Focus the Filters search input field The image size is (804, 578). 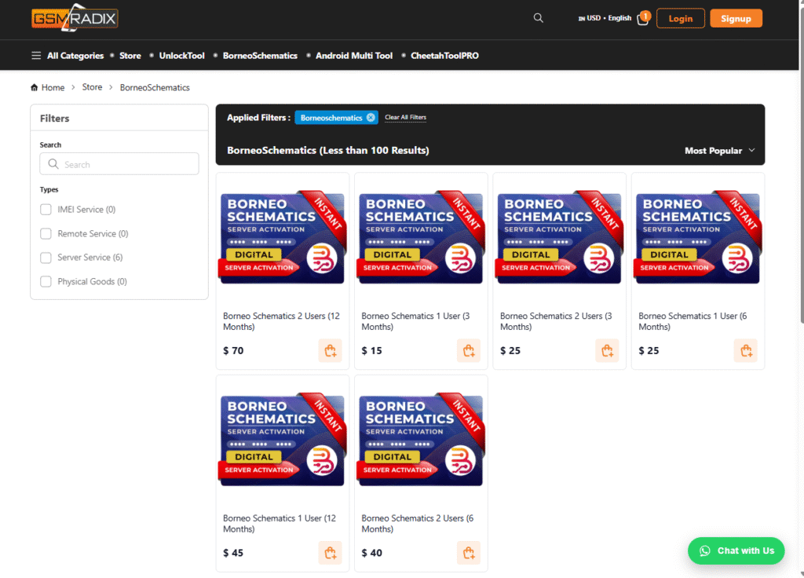[x=119, y=164]
